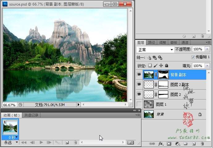Lock image pixels with brush icon

coord(155,66)
